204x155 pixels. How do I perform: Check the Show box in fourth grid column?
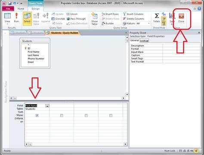tap(111, 115)
